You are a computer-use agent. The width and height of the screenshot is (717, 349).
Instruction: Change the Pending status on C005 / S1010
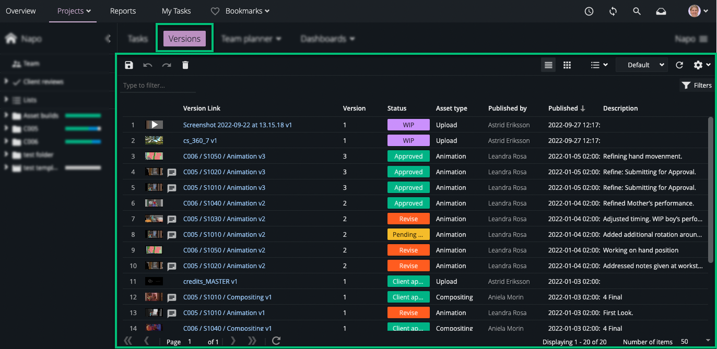(x=408, y=234)
